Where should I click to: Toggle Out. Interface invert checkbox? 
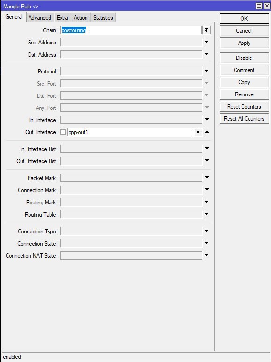(63, 132)
